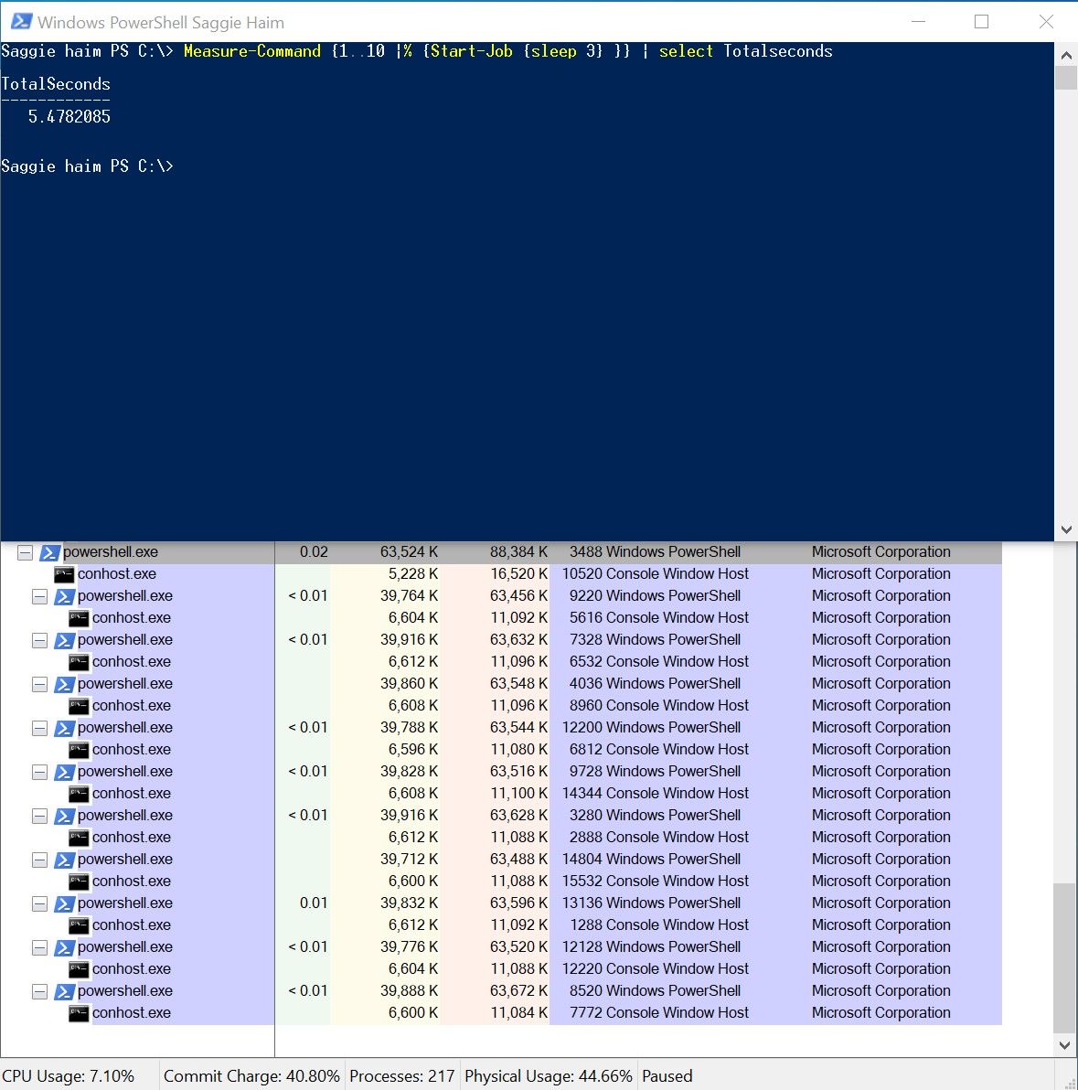Screen dimensions: 1078x1090
Task: Select the '14344 Console Window Host' cell
Action: tap(656, 794)
